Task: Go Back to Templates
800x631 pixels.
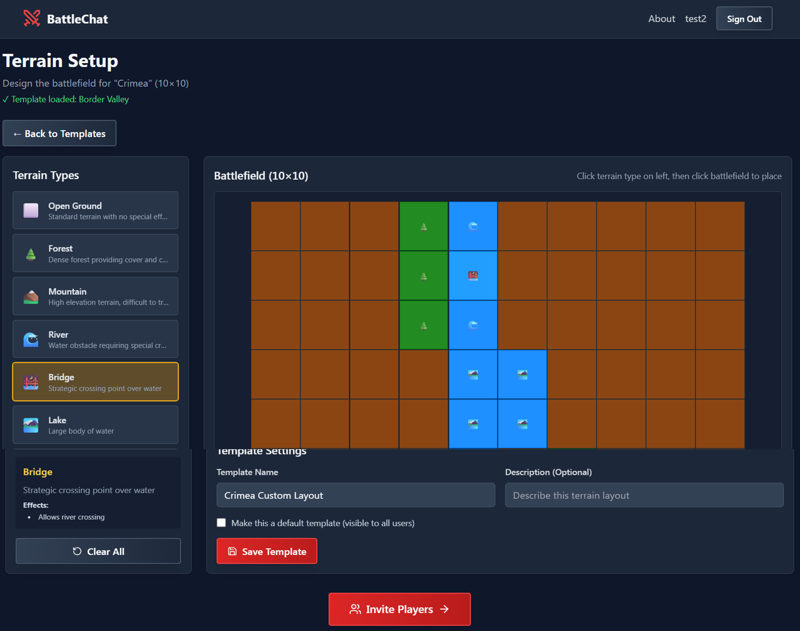Action: [59, 134]
